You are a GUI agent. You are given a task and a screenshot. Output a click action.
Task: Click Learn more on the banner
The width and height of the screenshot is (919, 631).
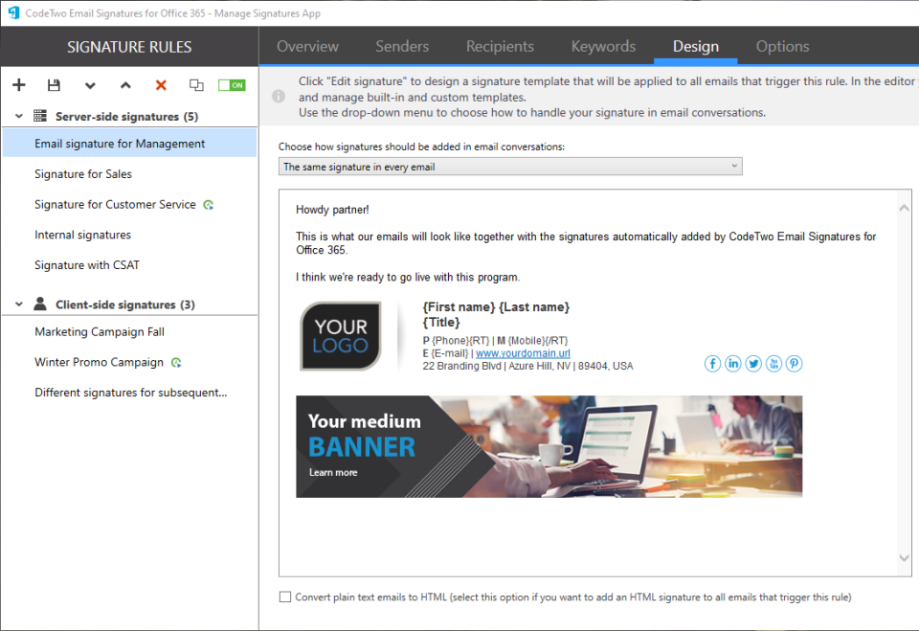tap(333, 472)
